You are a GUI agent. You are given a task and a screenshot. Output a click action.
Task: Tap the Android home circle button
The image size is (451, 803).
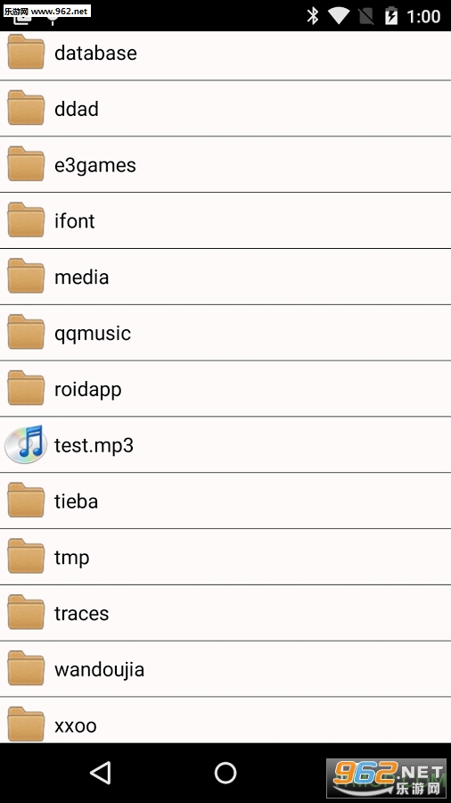pyautogui.click(x=225, y=773)
